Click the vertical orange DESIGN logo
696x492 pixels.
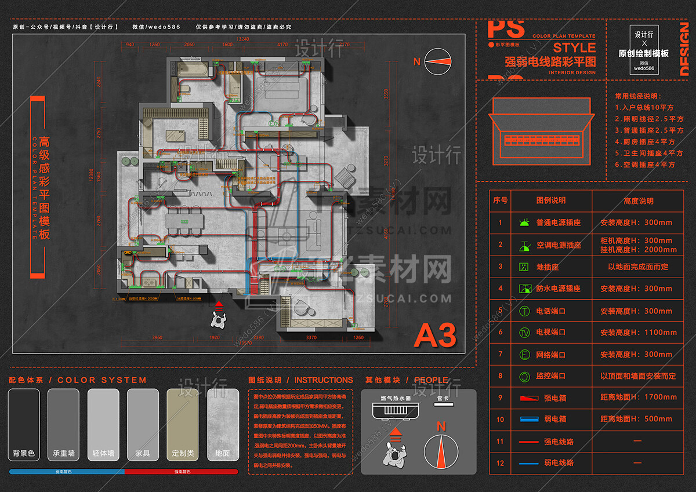click(684, 49)
